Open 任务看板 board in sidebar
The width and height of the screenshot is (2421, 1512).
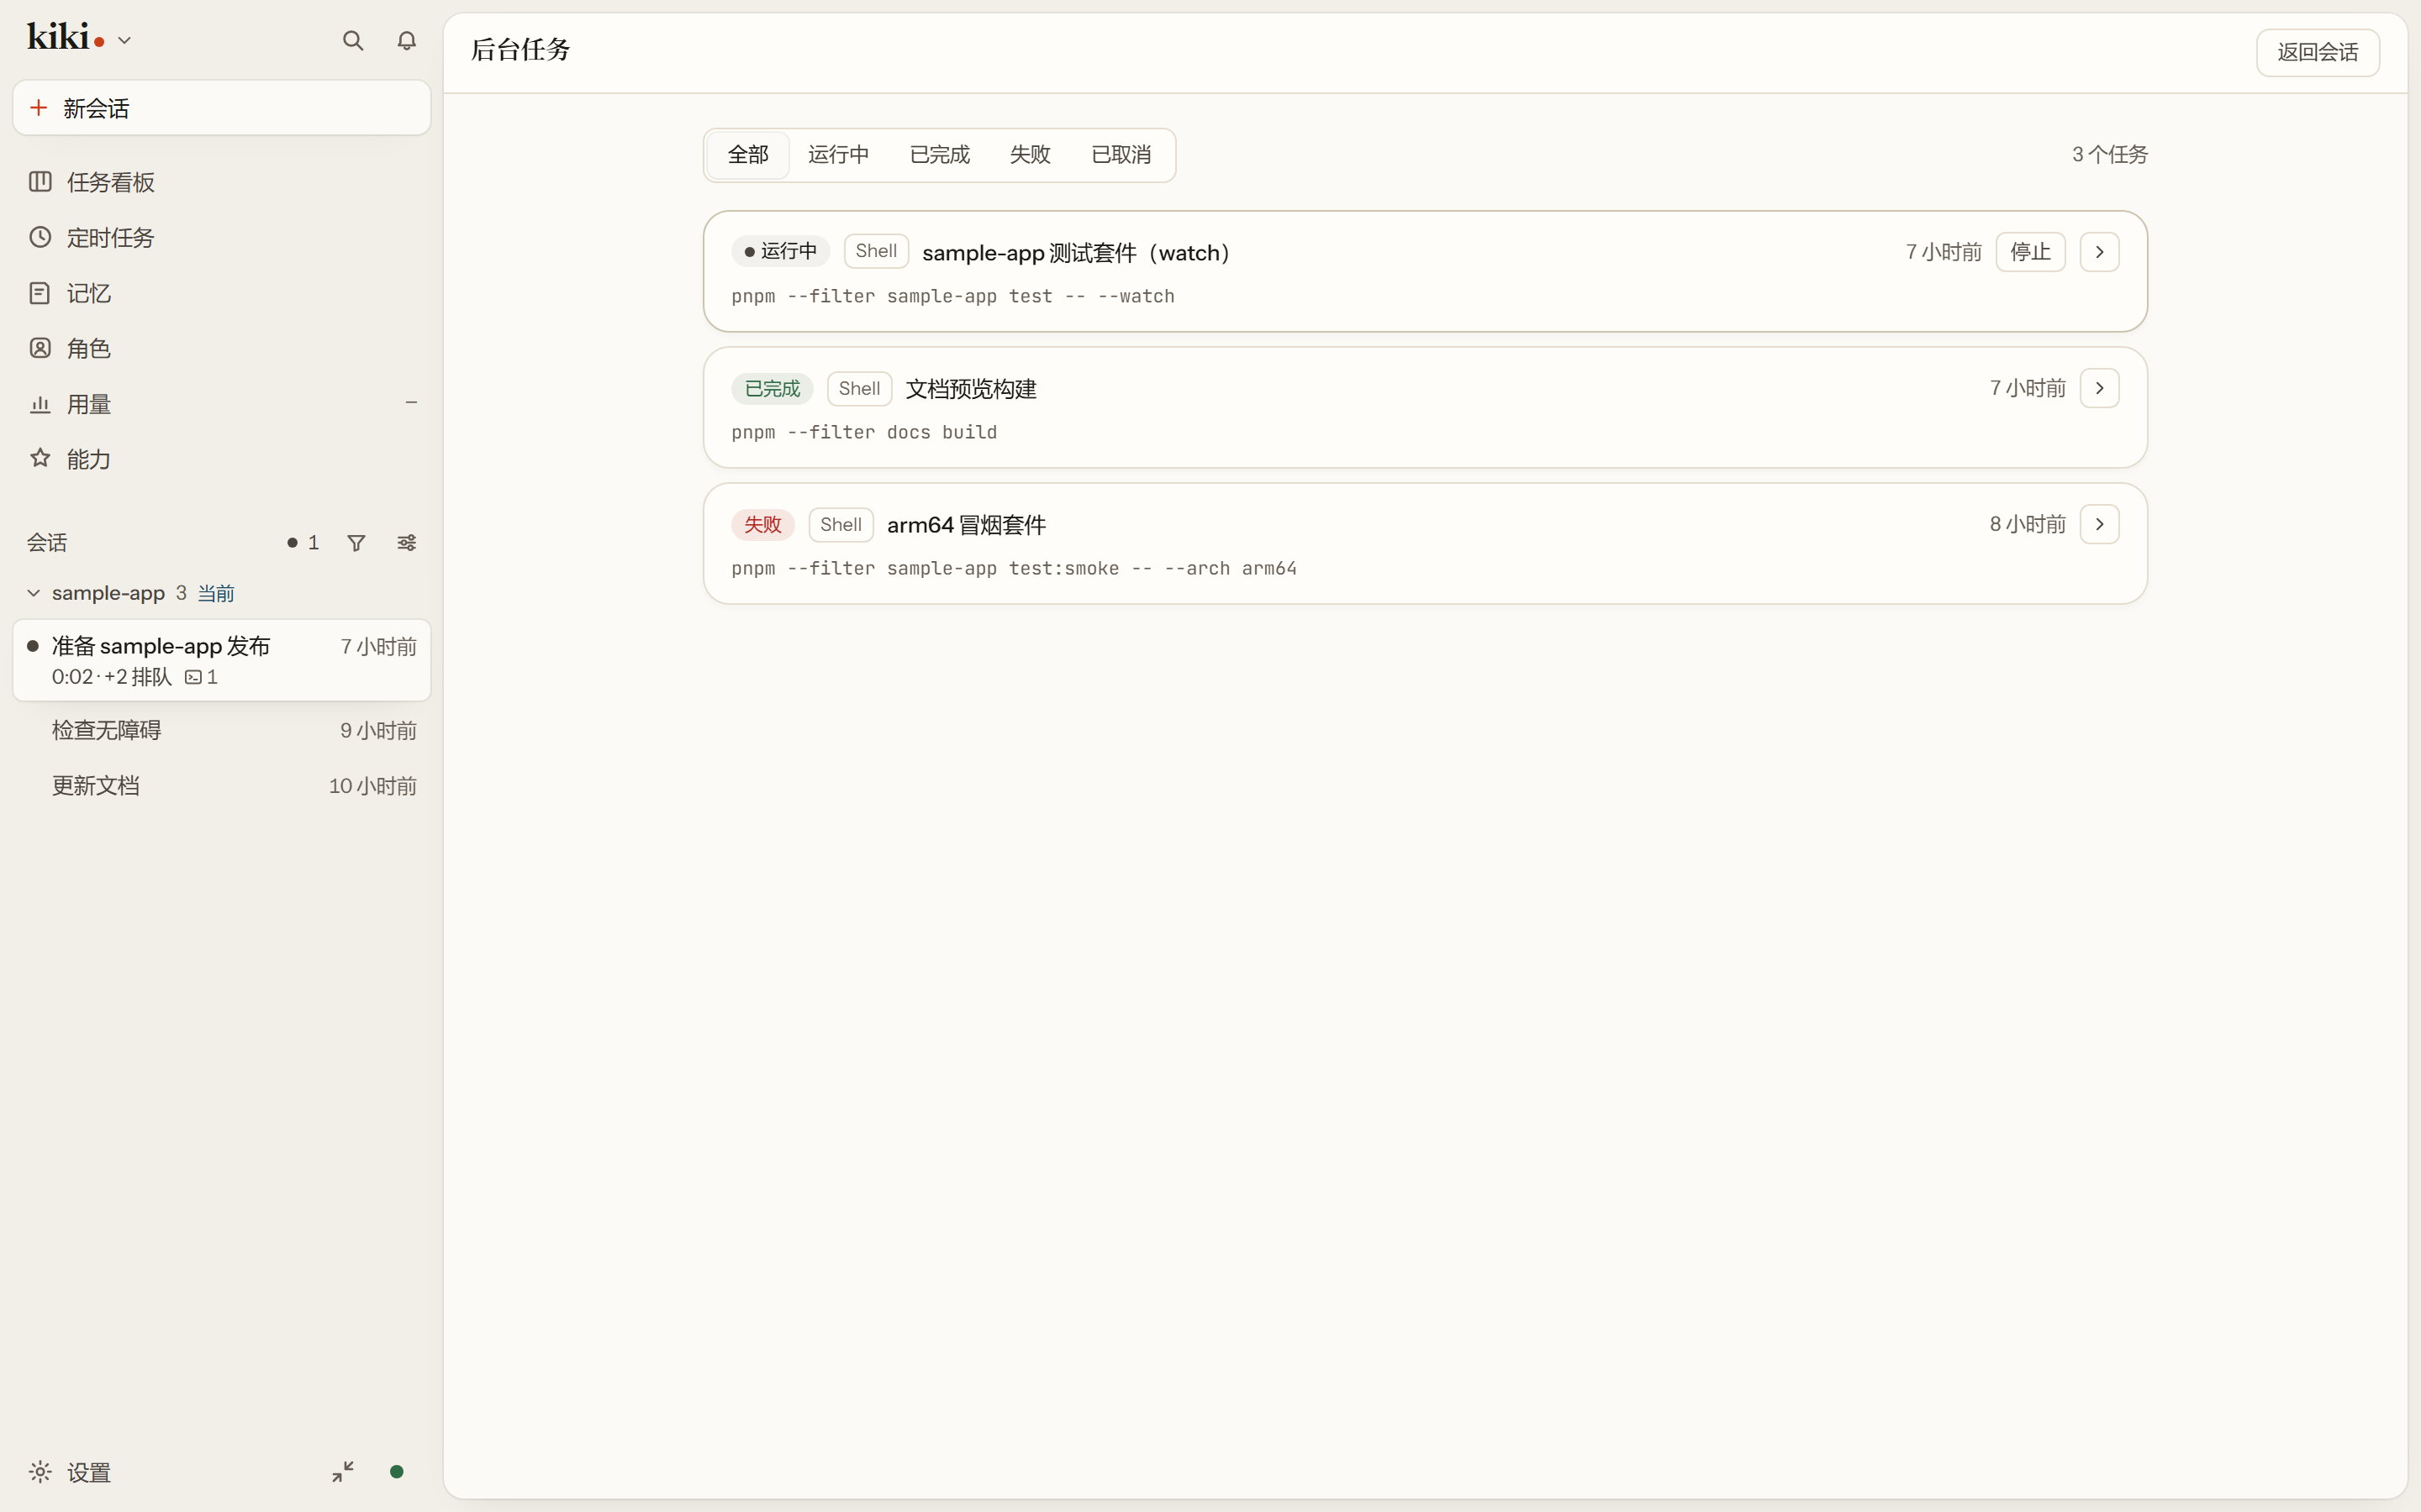tap(221, 182)
